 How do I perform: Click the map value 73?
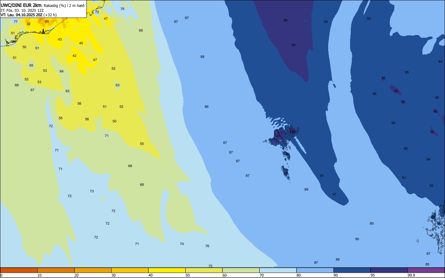[92, 191]
